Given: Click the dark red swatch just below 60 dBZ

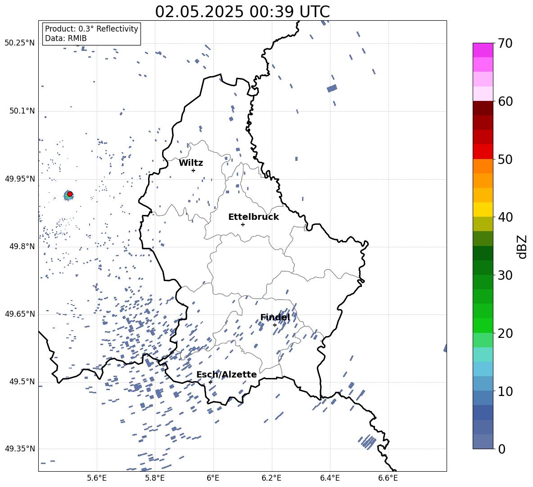Looking at the screenshot, I should pos(483,108).
